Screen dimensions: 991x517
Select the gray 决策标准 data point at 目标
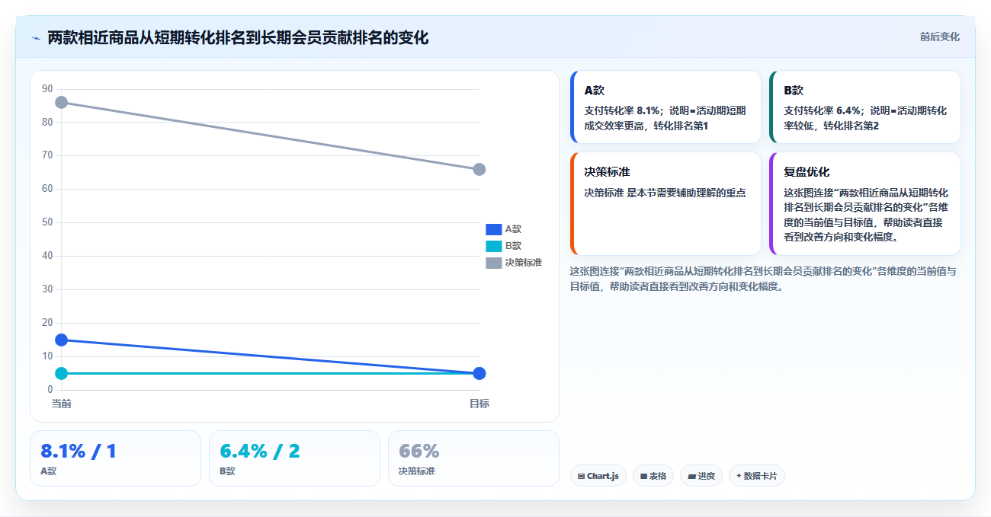pos(479,169)
